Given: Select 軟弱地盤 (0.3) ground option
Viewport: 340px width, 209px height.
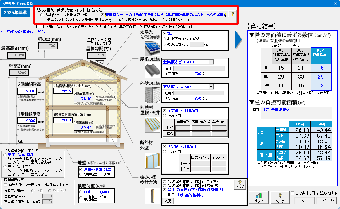Looking at the screenshot, I should [x=81, y=174].
